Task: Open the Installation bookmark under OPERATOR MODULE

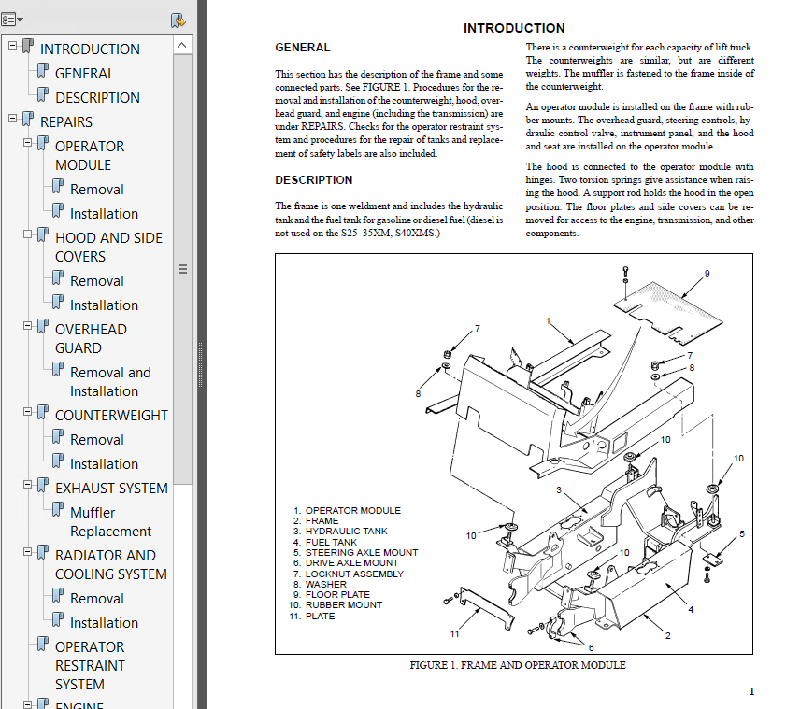Action: (105, 214)
